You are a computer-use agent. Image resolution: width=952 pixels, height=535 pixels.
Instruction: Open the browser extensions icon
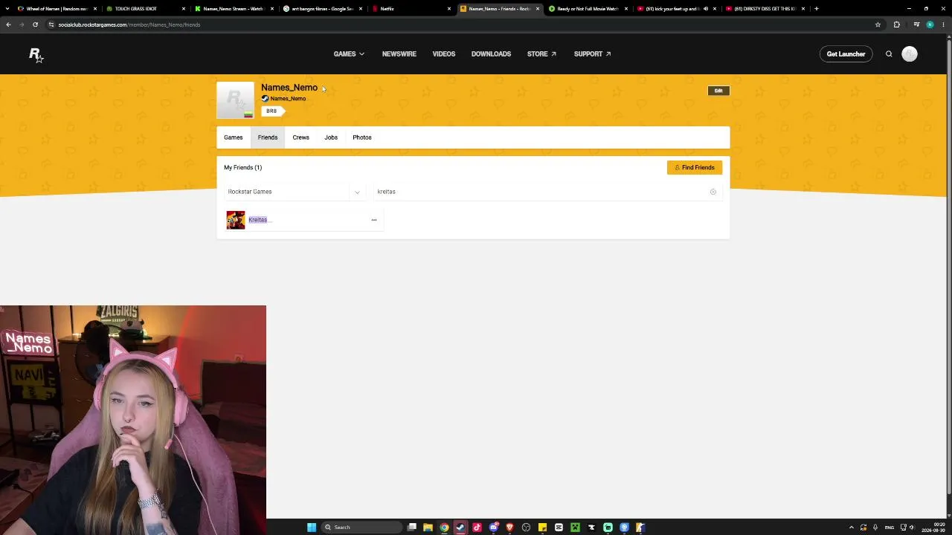(x=896, y=25)
